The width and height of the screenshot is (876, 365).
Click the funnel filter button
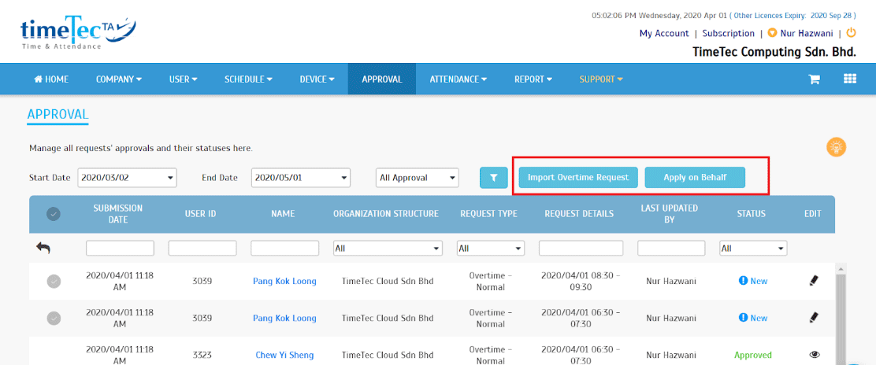[493, 178]
